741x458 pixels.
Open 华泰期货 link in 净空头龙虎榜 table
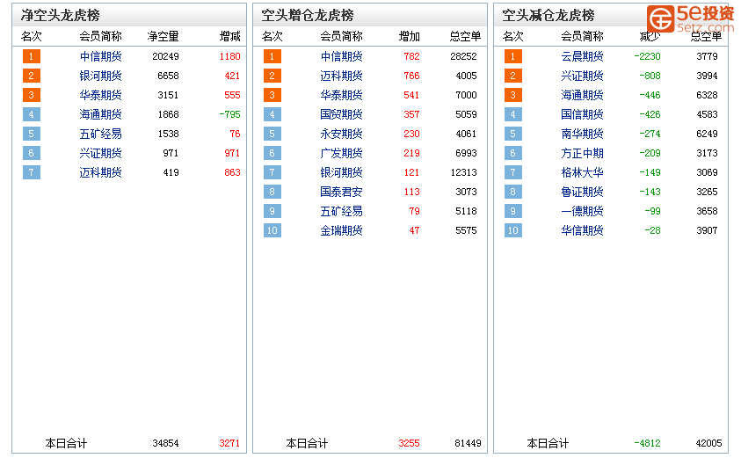[x=101, y=96]
